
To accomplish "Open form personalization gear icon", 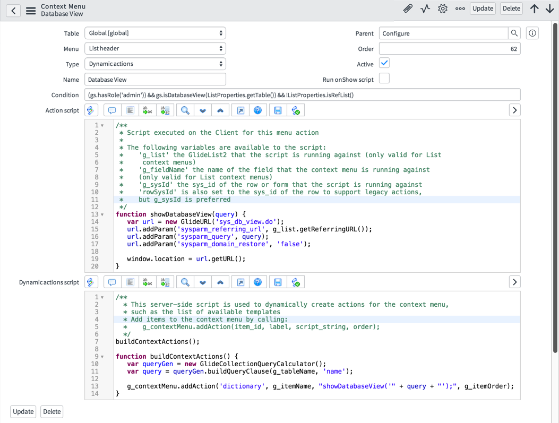I will [x=442, y=8].
